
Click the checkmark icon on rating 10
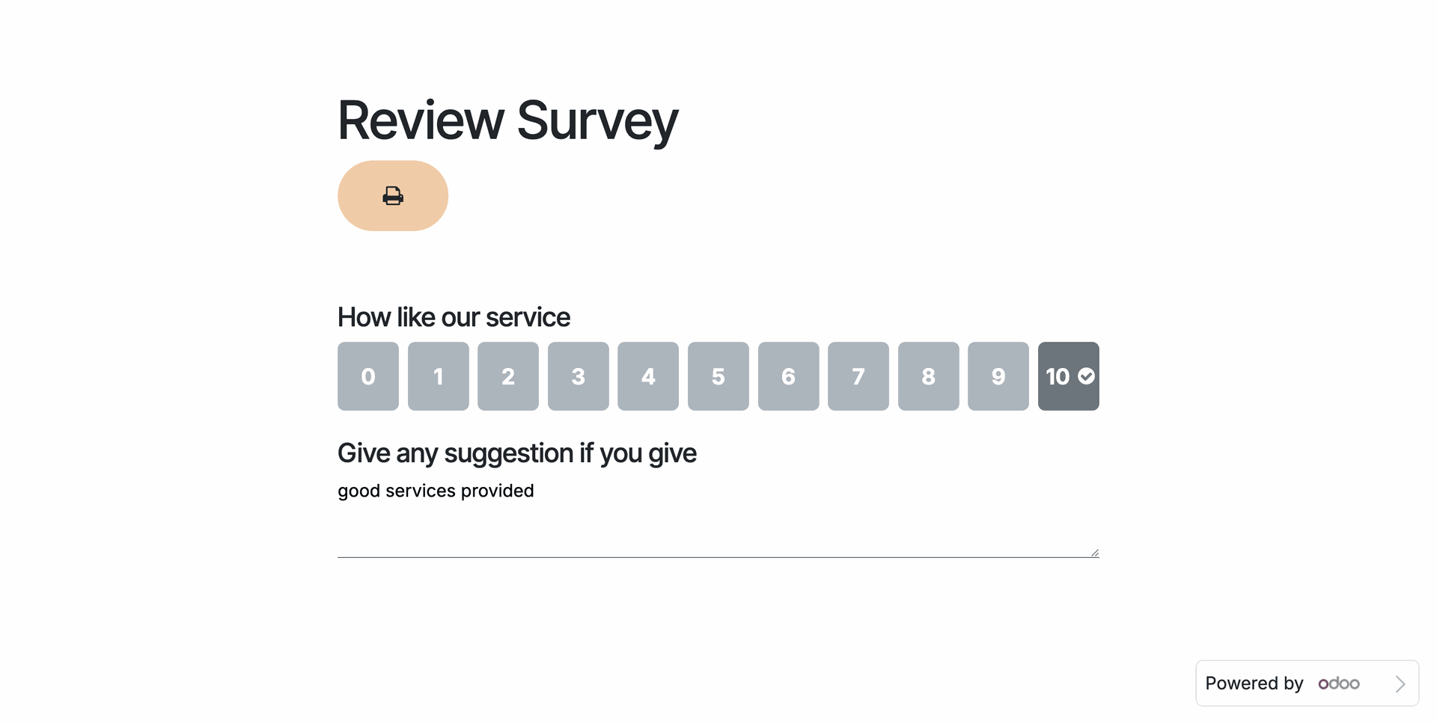point(1087,376)
